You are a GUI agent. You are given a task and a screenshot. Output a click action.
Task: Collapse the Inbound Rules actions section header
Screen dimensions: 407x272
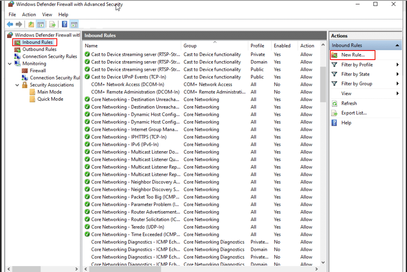pyautogui.click(x=397, y=46)
